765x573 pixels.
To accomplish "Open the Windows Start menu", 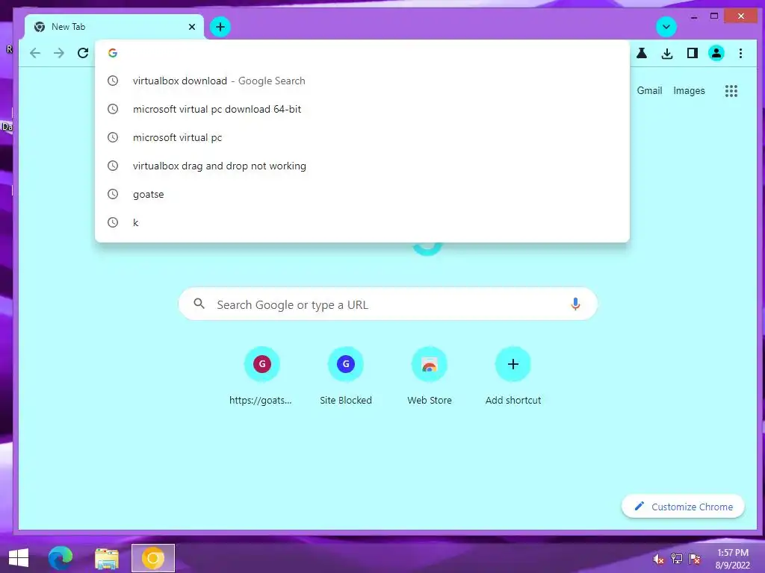I will point(19,558).
